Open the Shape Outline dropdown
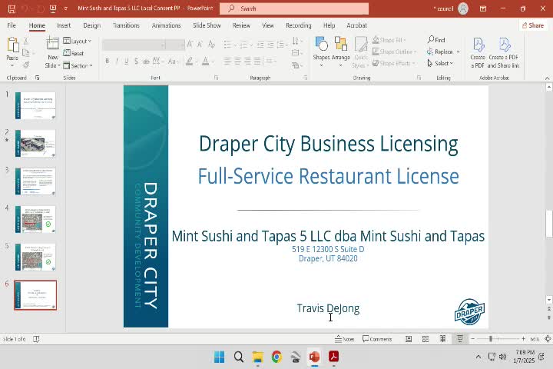Viewport: 553px width, 369px height. coord(395,52)
